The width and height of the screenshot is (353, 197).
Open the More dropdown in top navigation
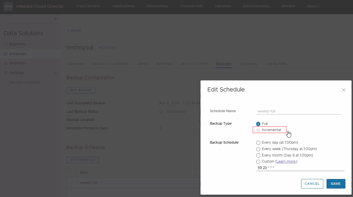coord(313,6)
